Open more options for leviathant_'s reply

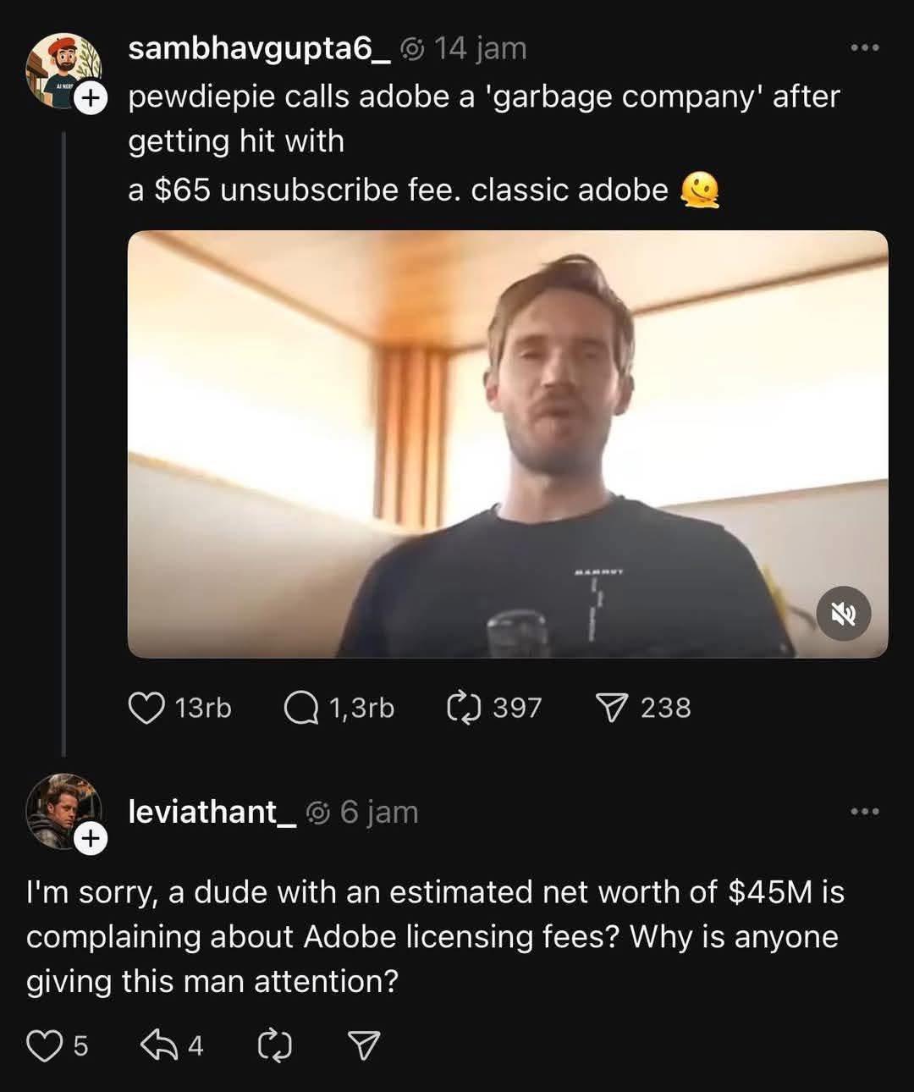(863, 810)
